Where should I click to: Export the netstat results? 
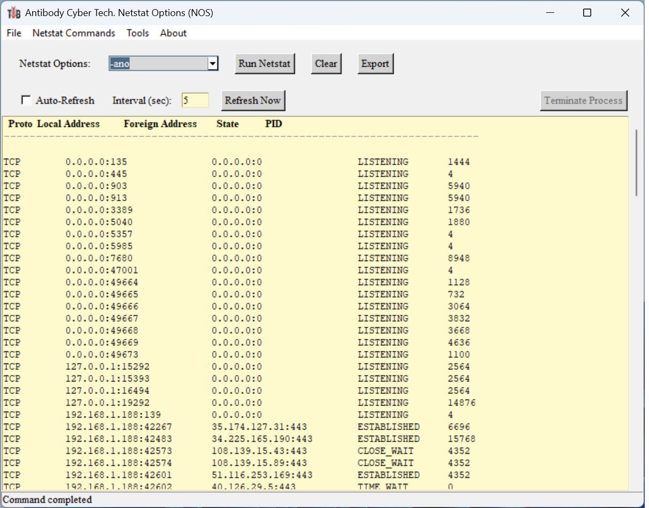click(375, 64)
